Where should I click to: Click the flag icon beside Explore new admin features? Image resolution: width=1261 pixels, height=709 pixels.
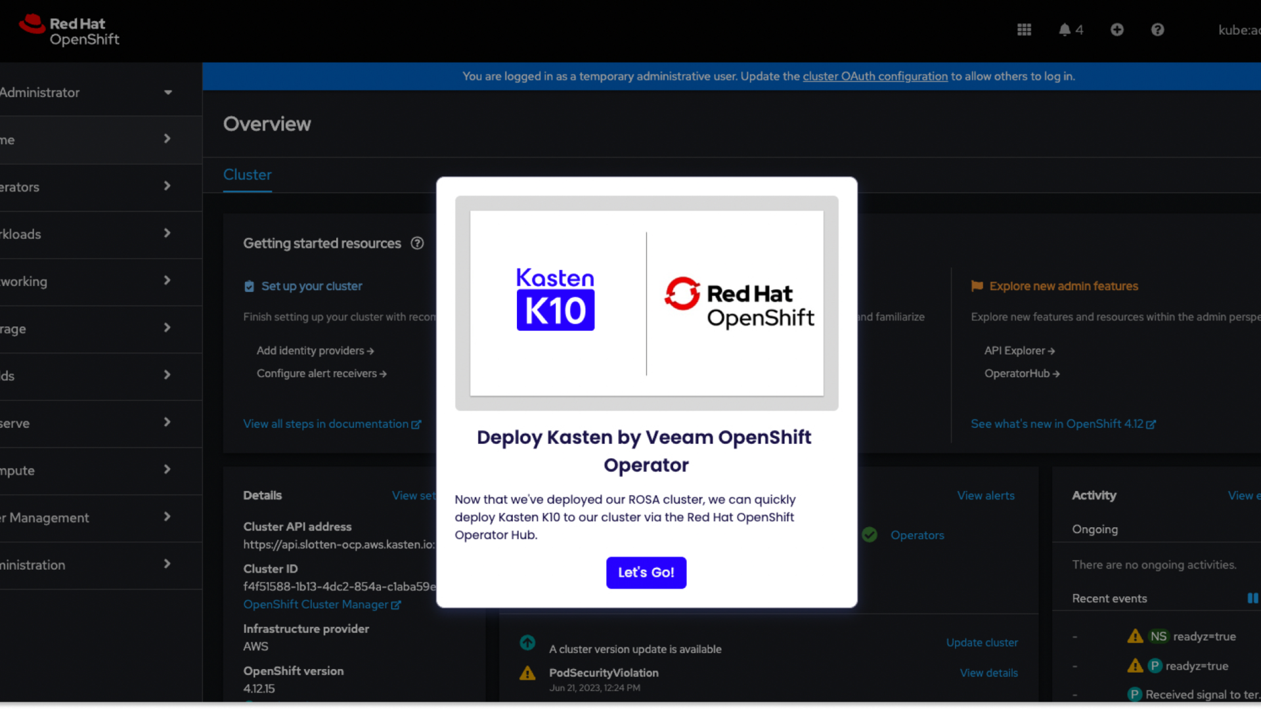point(977,286)
